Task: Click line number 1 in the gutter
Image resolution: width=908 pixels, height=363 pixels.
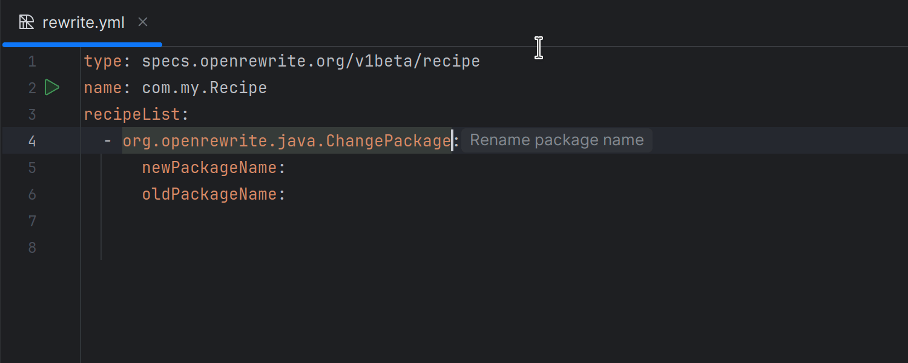Action: pos(32,61)
